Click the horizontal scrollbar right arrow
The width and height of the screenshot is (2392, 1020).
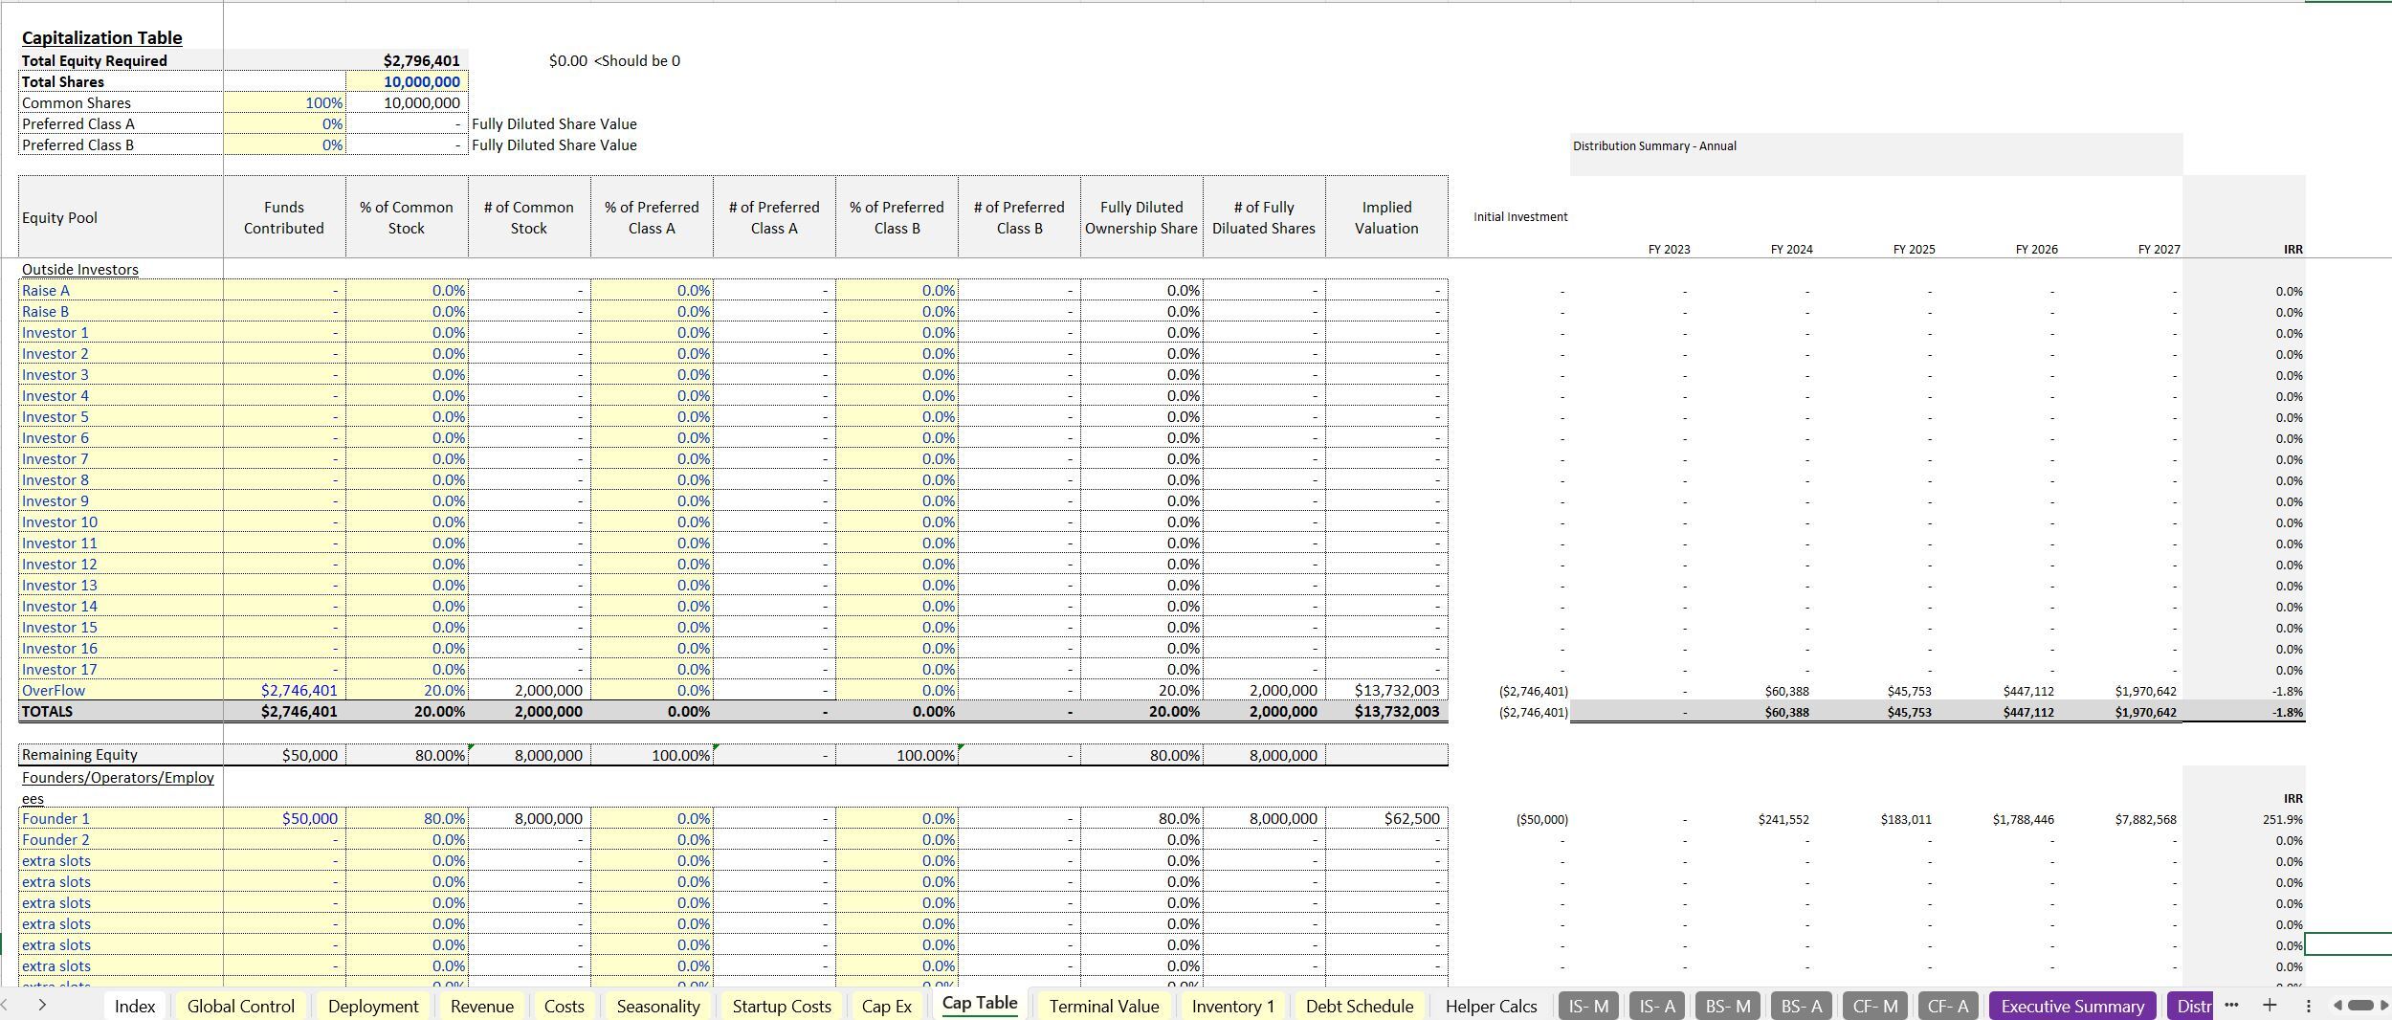tap(2384, 1005)
